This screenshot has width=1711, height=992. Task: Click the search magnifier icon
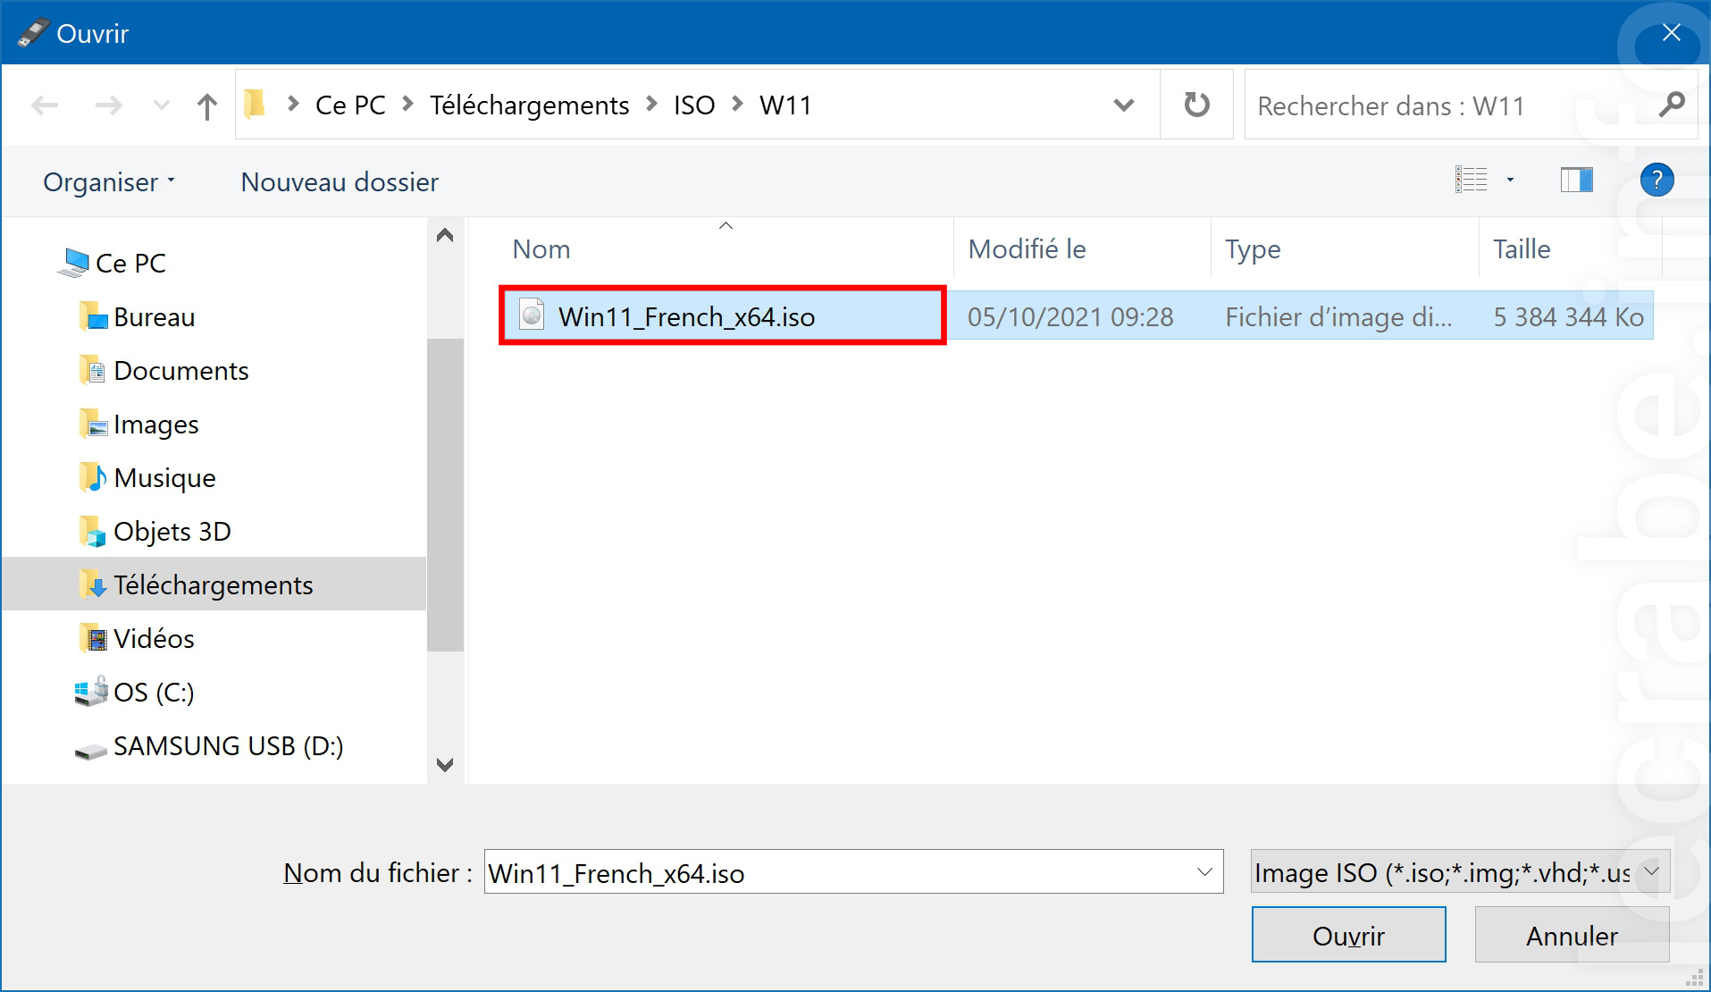coord(1671,105)
